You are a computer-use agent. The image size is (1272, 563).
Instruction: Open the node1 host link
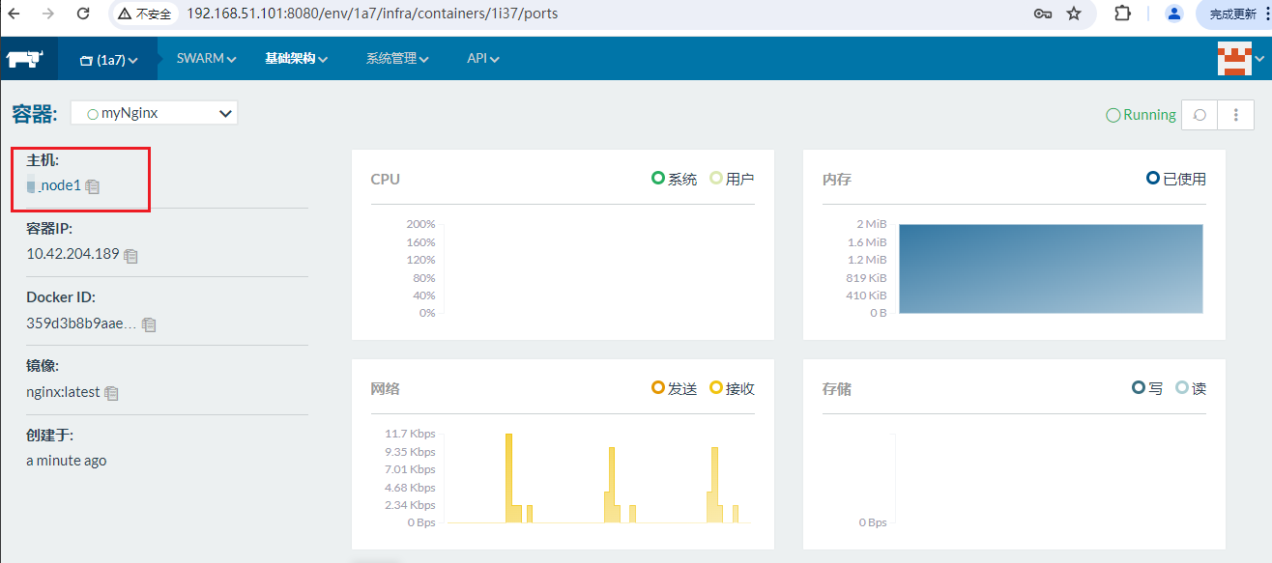tap(59, 185)
